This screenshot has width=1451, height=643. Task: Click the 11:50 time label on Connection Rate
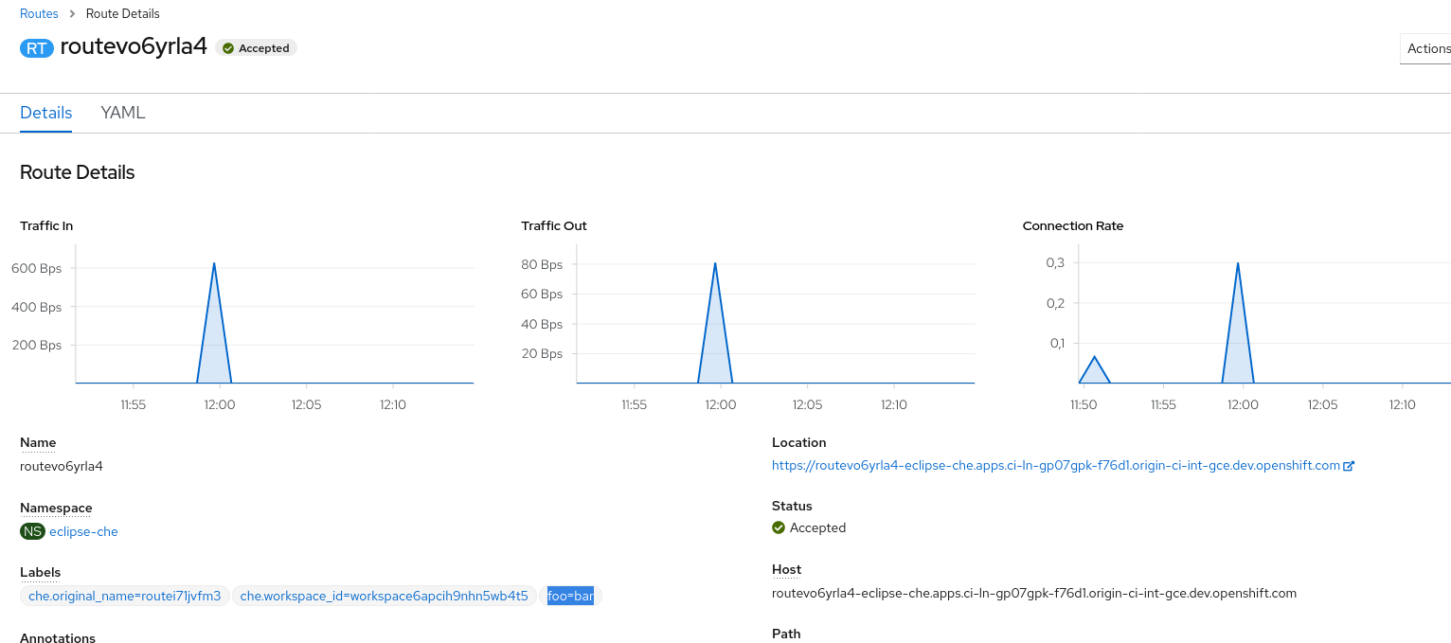(1083, 404)
